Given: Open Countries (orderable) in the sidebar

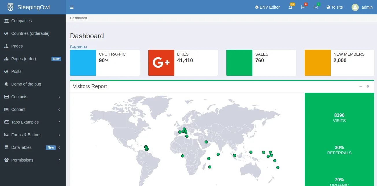Looking at the screenshot, I should (x=30, y=33).
